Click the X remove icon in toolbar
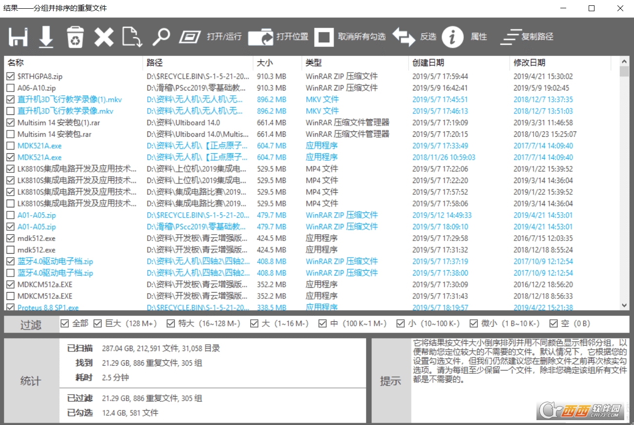 click(103, 37)
